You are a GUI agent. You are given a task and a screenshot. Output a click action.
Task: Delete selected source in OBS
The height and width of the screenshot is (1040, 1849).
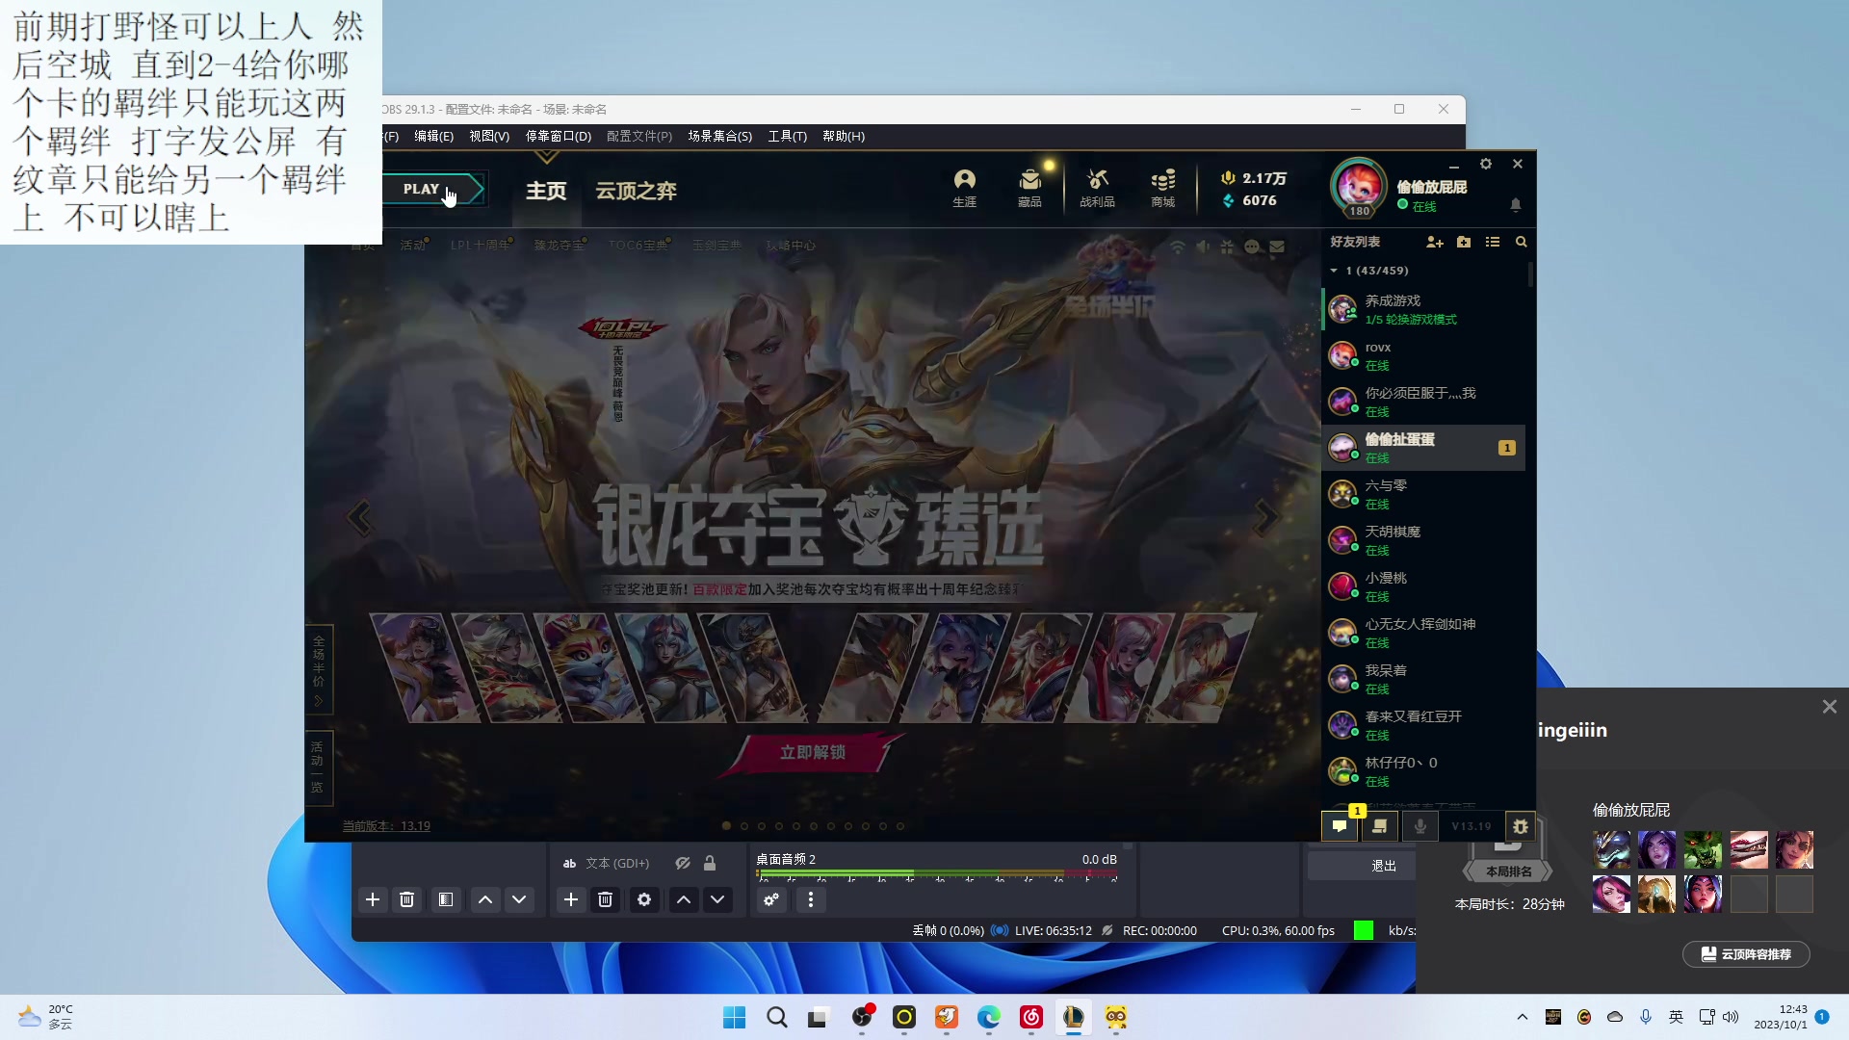pos(606,899)
